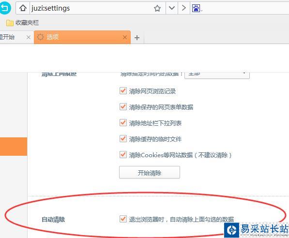This screenshot has height=238, width=289.
Task: Toggle 清除缓存的临时文件 checkbox
Action: (123, 139)
